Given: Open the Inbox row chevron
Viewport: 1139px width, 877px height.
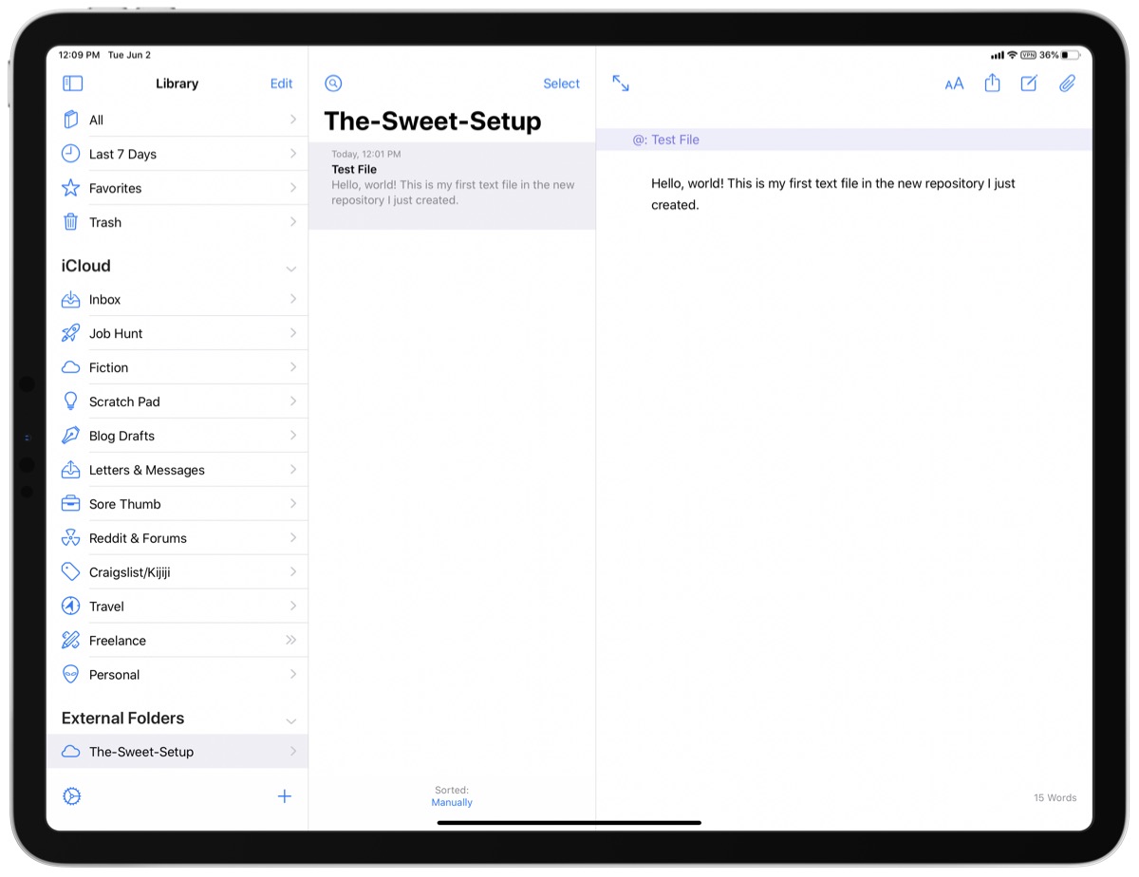Looking at the screenshot, I should 293,299.
